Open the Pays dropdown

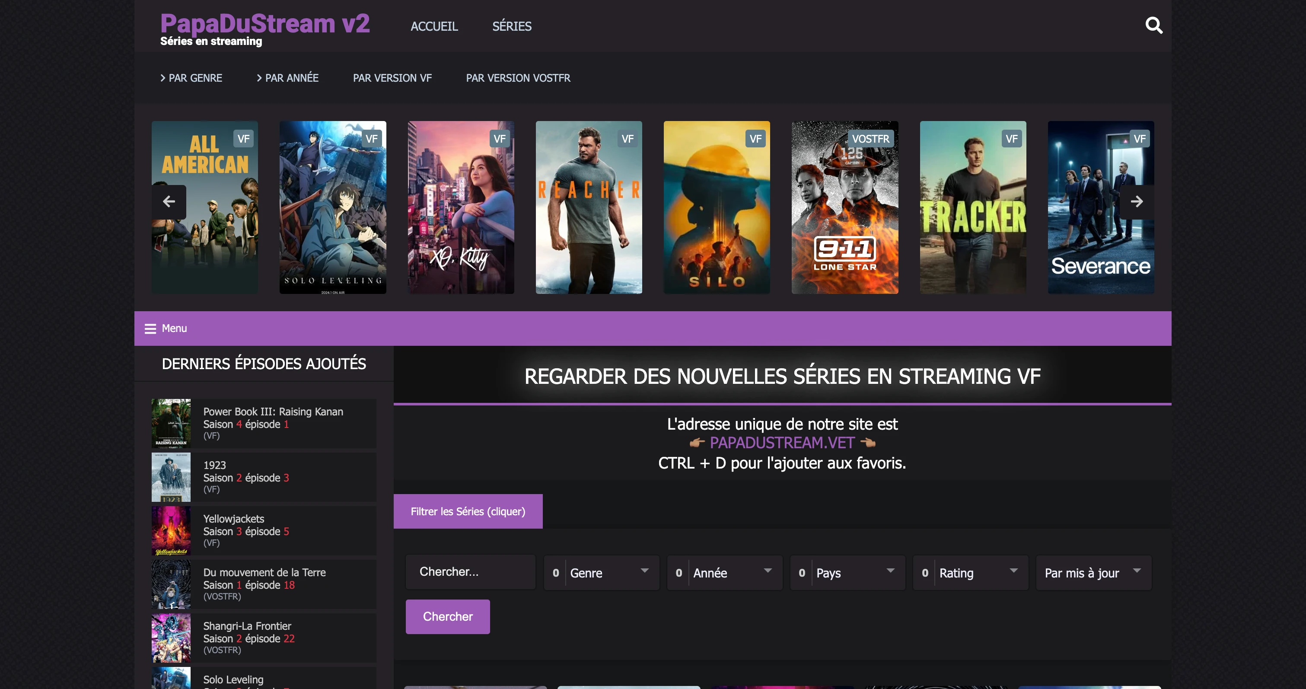847,573
